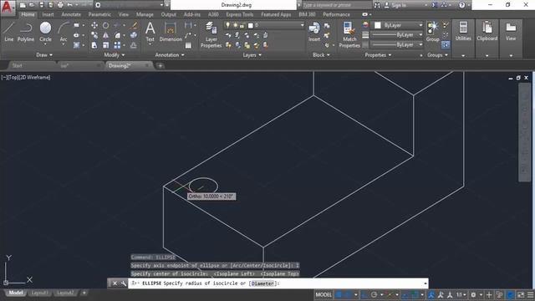The height and width of the screenshot is (301, 535).
Task: Toggle polar tracking in status bar
Action: tap(374, 294)
